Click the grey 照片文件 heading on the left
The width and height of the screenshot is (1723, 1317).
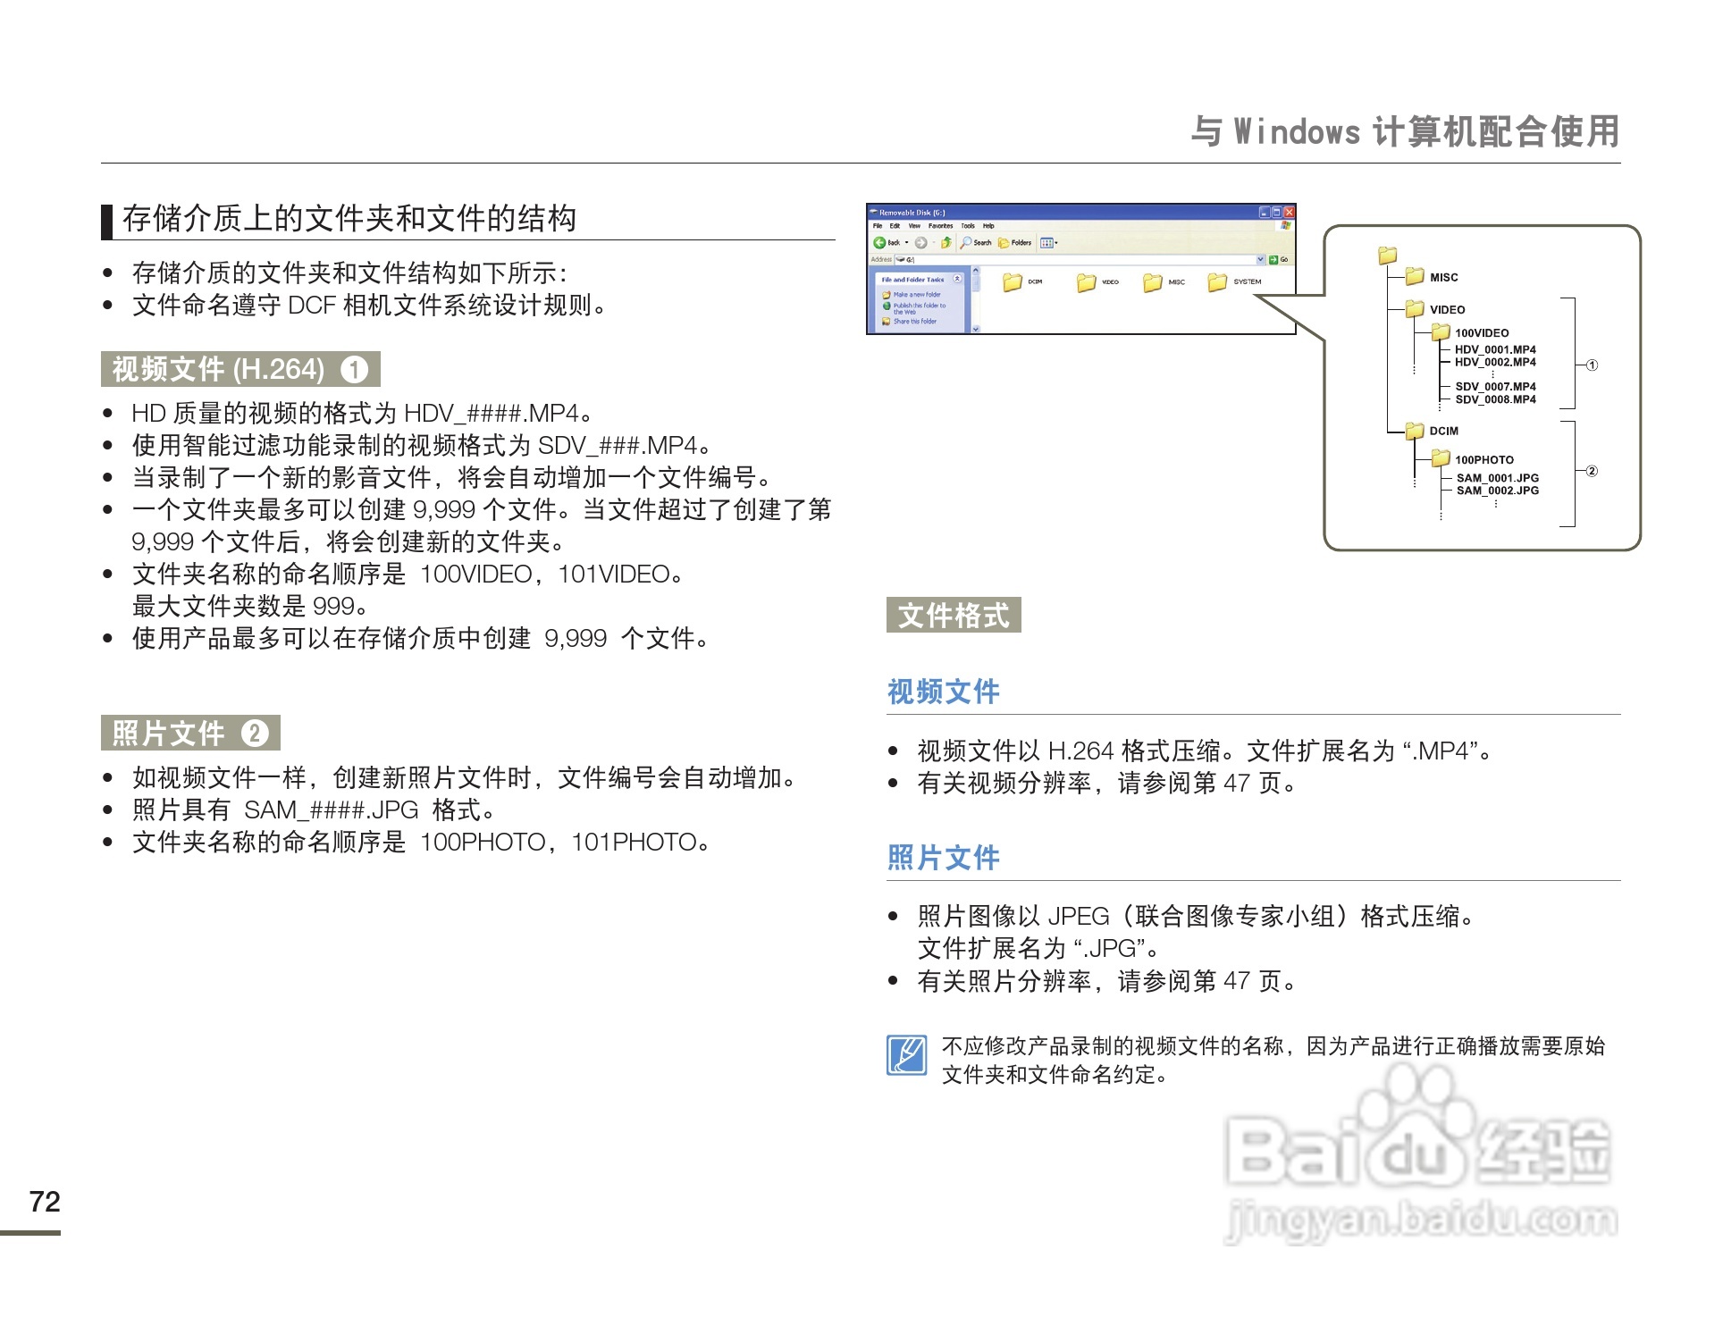tap(190, 733)
